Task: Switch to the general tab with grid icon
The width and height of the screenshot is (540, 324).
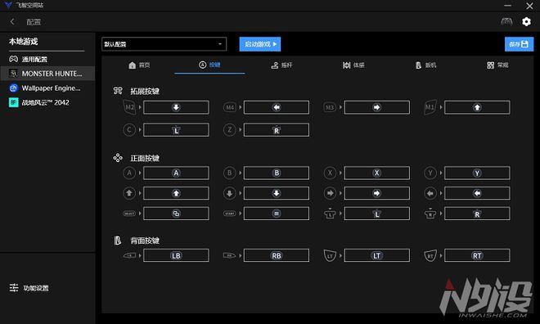Action: [x=497, y=65]
